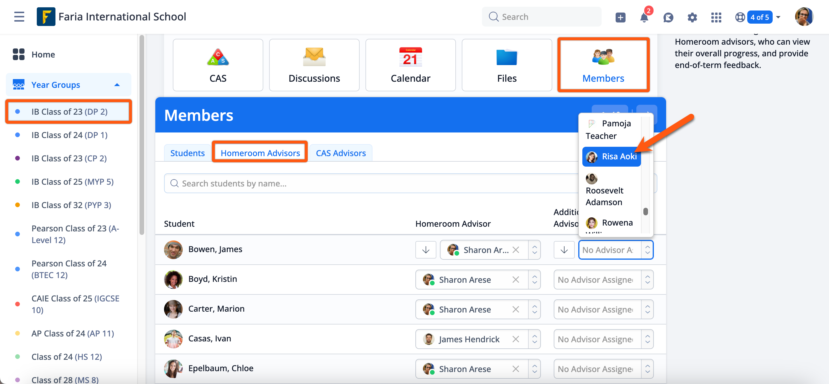Image resolution: width=829 pixels, height=384 pixels.
Task: Open the CAS tile
Action: click(x=217, y=65)
